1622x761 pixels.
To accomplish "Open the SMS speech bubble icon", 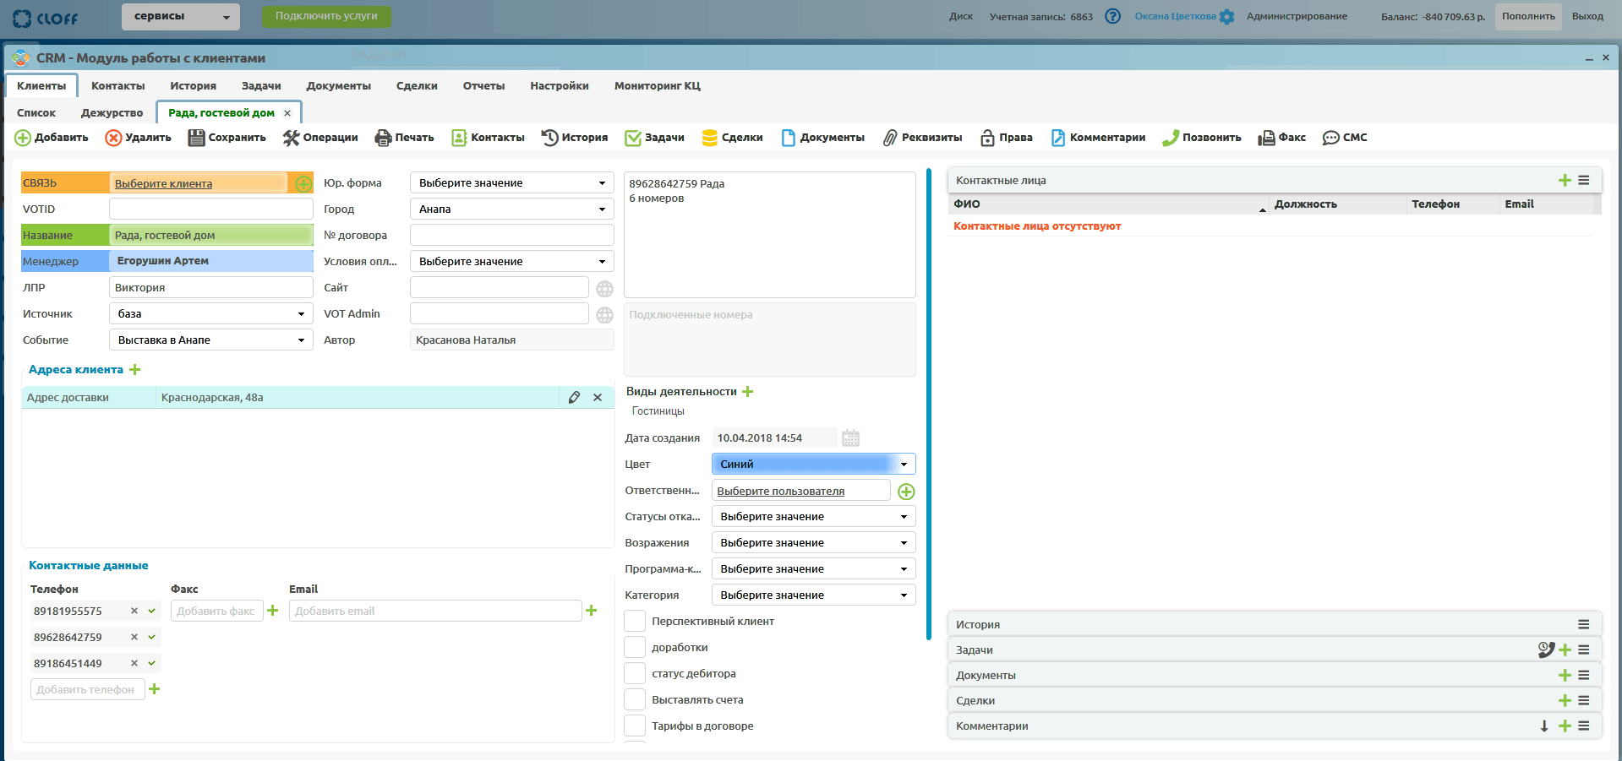I will tap(1330, 138).
